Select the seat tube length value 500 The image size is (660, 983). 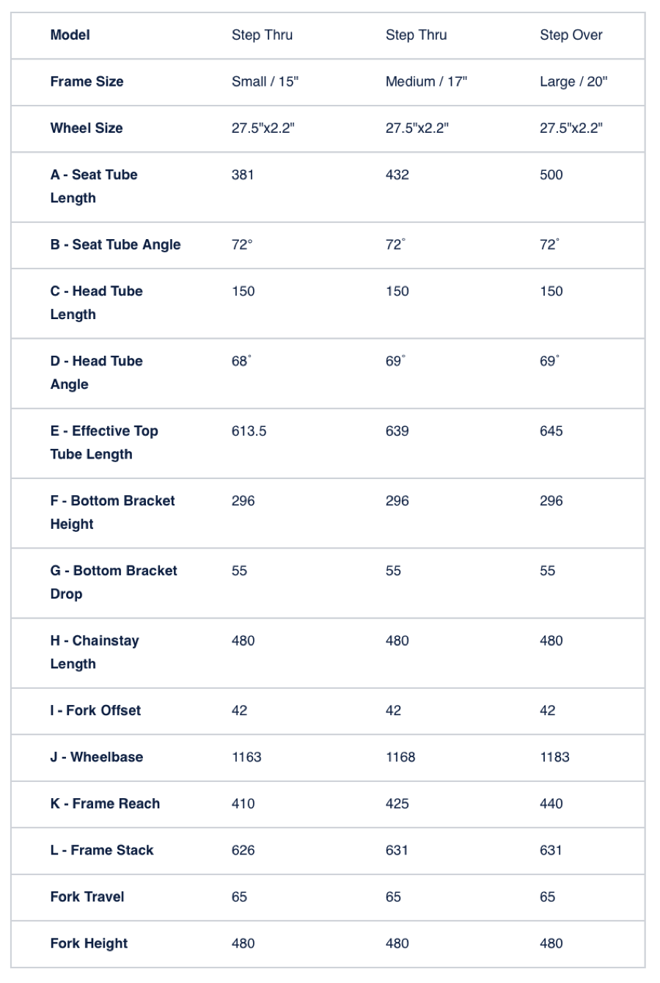[551, 175]
